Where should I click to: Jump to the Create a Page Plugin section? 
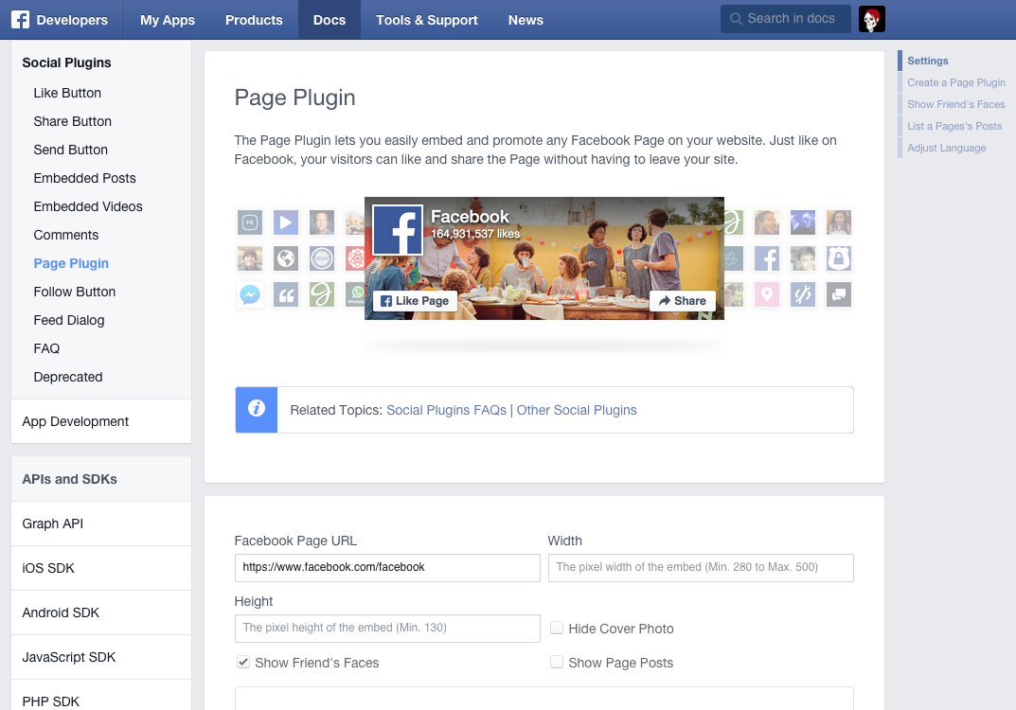956,83
